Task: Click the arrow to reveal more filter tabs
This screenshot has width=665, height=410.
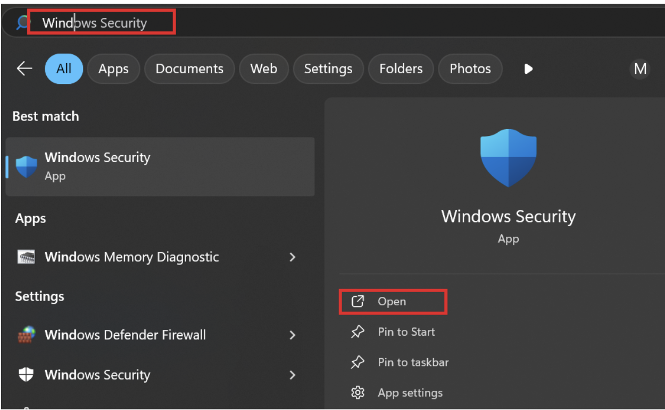Action: click(528, 69)
